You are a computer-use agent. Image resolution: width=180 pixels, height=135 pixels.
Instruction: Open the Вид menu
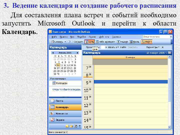coord(72,37)
